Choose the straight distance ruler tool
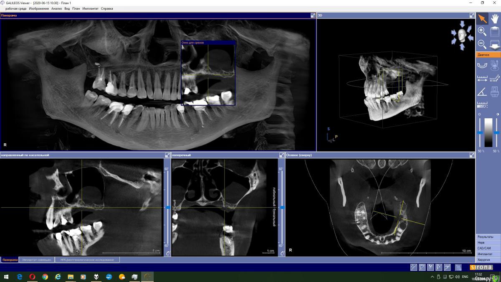This screenshot has width=501, height=282. pyautogui.click(x=482, y=78)
